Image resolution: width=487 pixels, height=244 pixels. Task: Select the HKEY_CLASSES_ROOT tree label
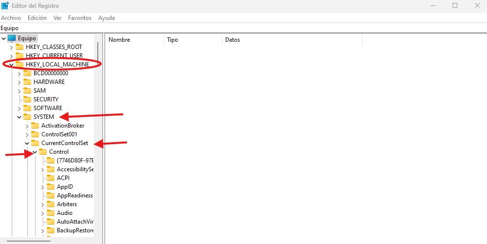pyautogui.click(x=54, y=47)
